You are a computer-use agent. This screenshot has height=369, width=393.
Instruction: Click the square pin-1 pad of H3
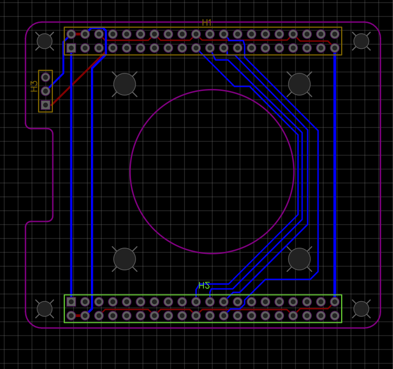(x=45, y=105)
